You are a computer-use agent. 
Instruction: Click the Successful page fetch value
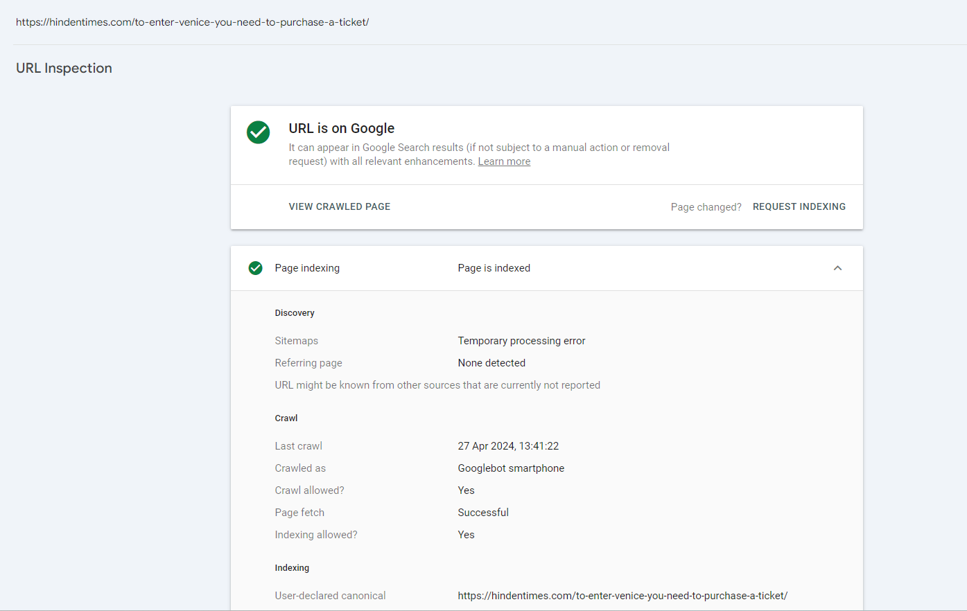483,513
